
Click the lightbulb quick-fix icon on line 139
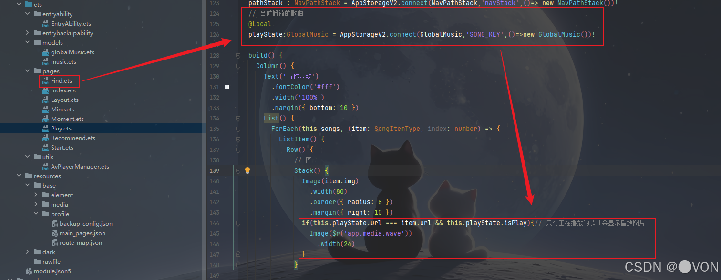click(247, 170)
